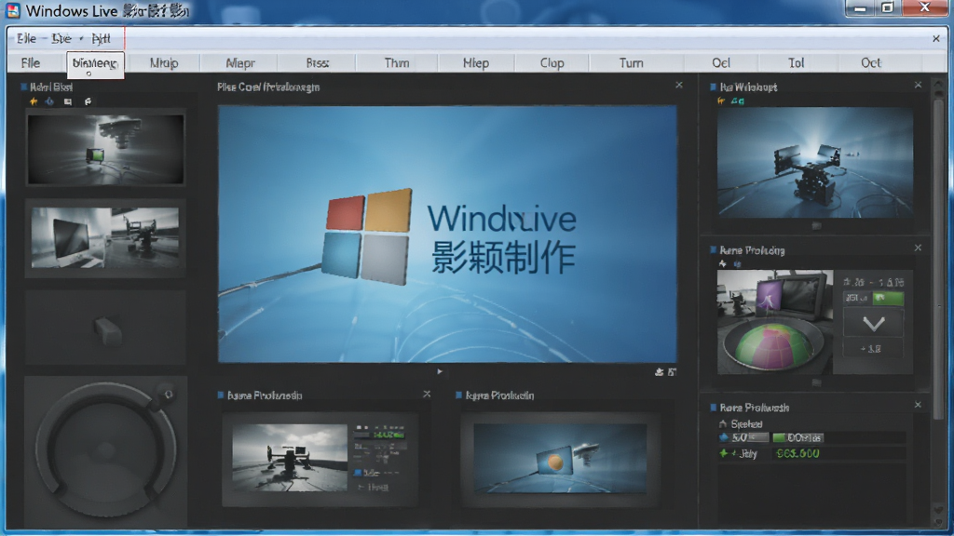Open the File tab in the ribbon
This screenshot has height=536, width=954.
(x=31, y=62)
